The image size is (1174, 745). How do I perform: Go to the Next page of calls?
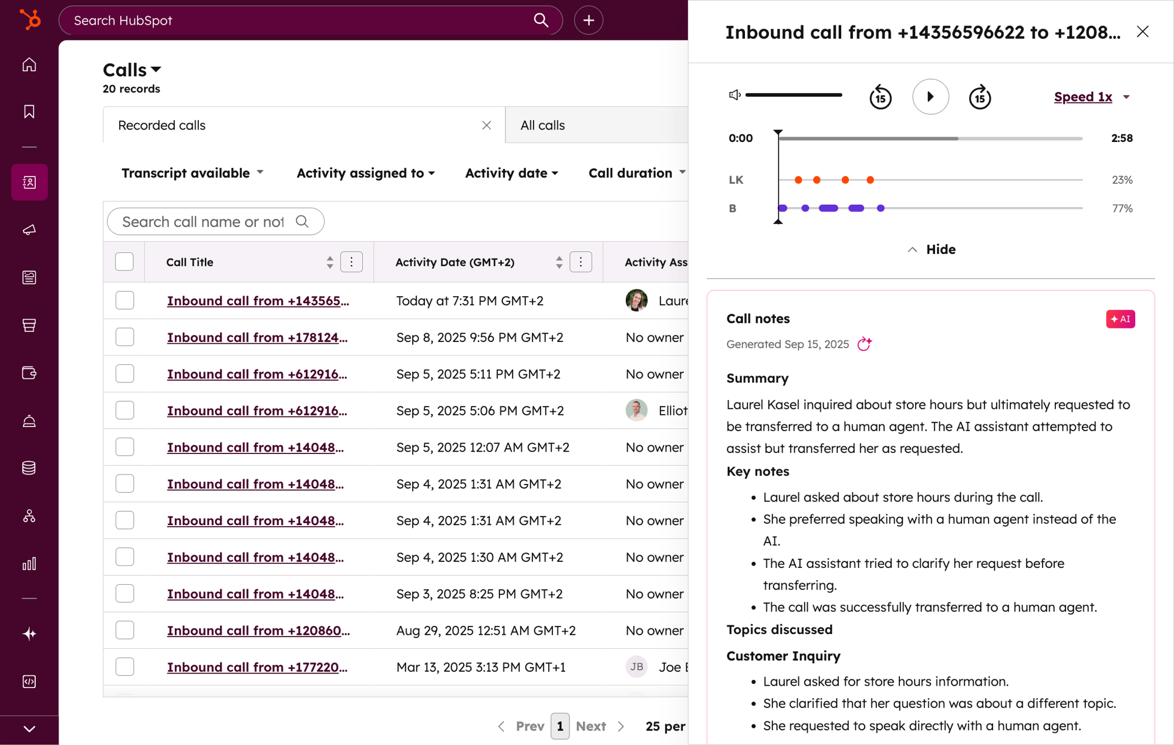click(x=591, y=726)
